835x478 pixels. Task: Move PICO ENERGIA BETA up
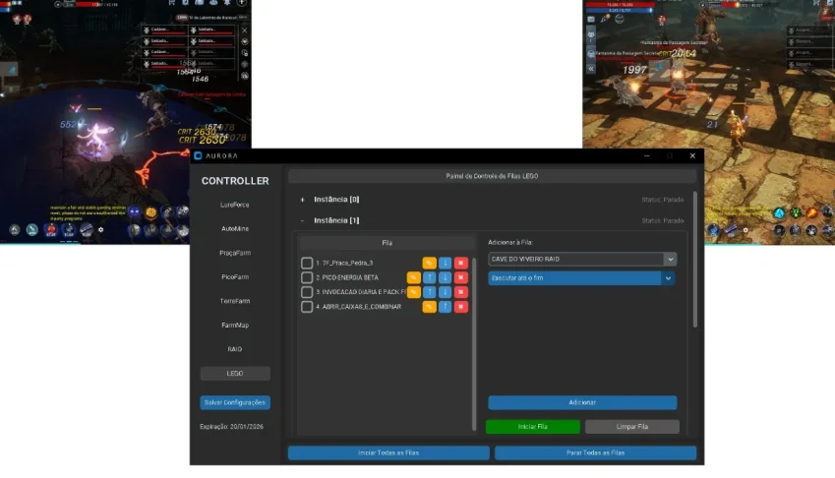[x=429, y=277]
